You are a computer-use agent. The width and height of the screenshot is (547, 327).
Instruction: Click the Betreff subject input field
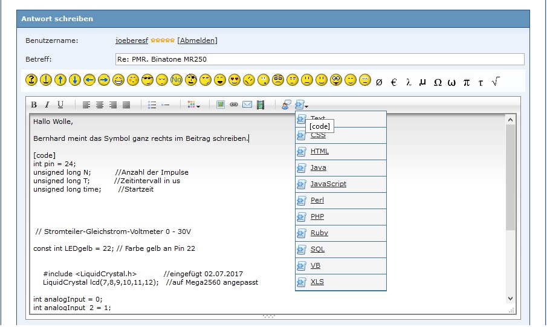click(x=319, y=59)
